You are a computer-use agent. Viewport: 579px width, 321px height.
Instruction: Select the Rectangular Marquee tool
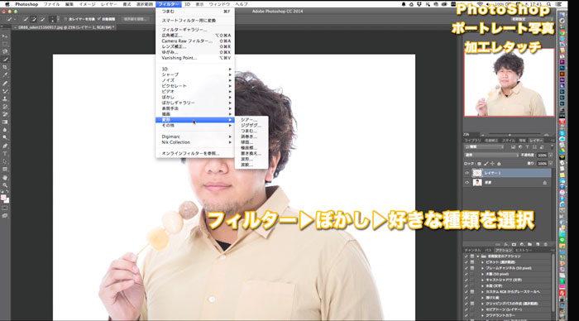point(5,44)
